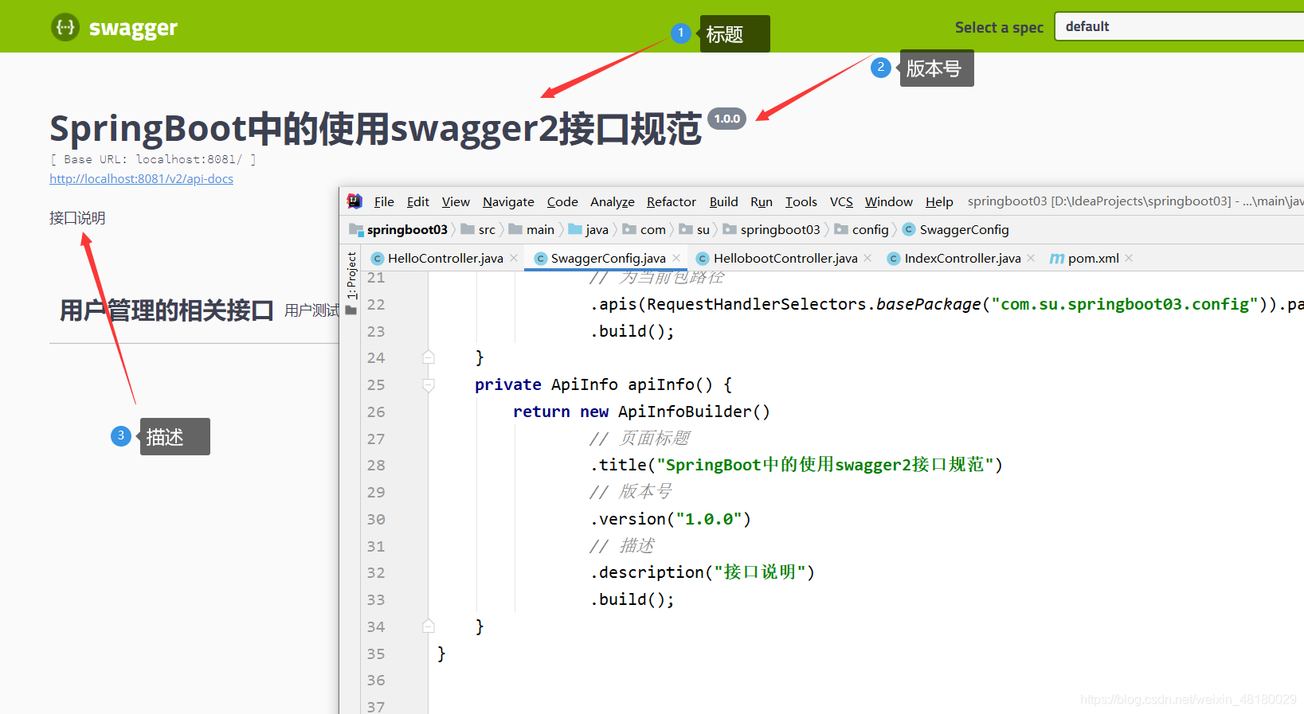Click the IndexController.java class icon

(x=894, y=259)
